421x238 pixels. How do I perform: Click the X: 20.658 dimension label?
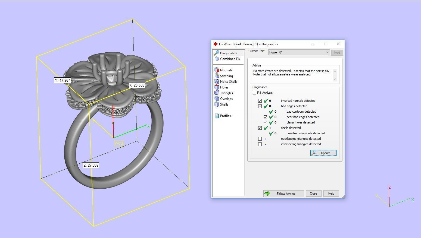[137, 85]
